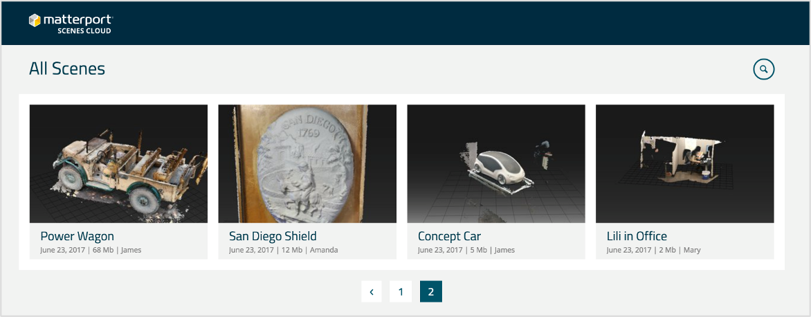Click Concept Car metadata showing 5 Mb

pos(466,251)
